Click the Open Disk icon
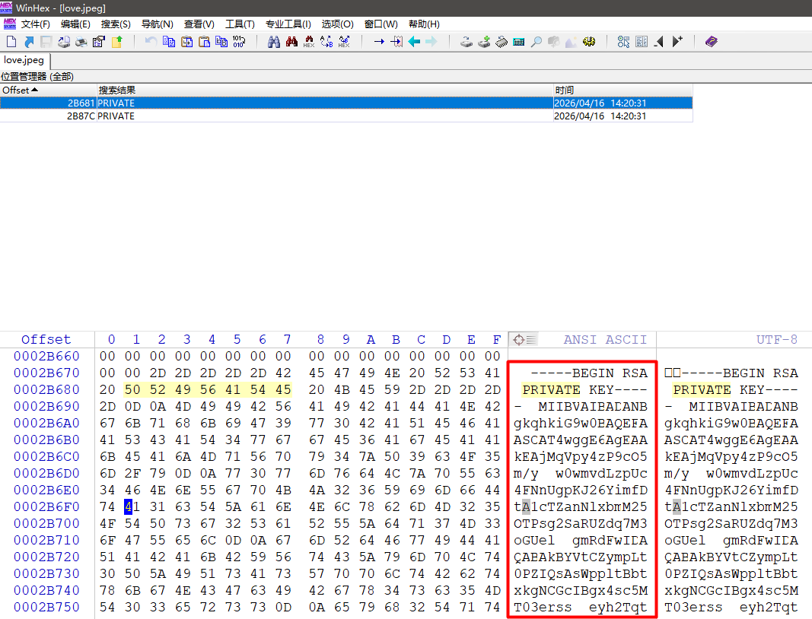 (467, 42)
